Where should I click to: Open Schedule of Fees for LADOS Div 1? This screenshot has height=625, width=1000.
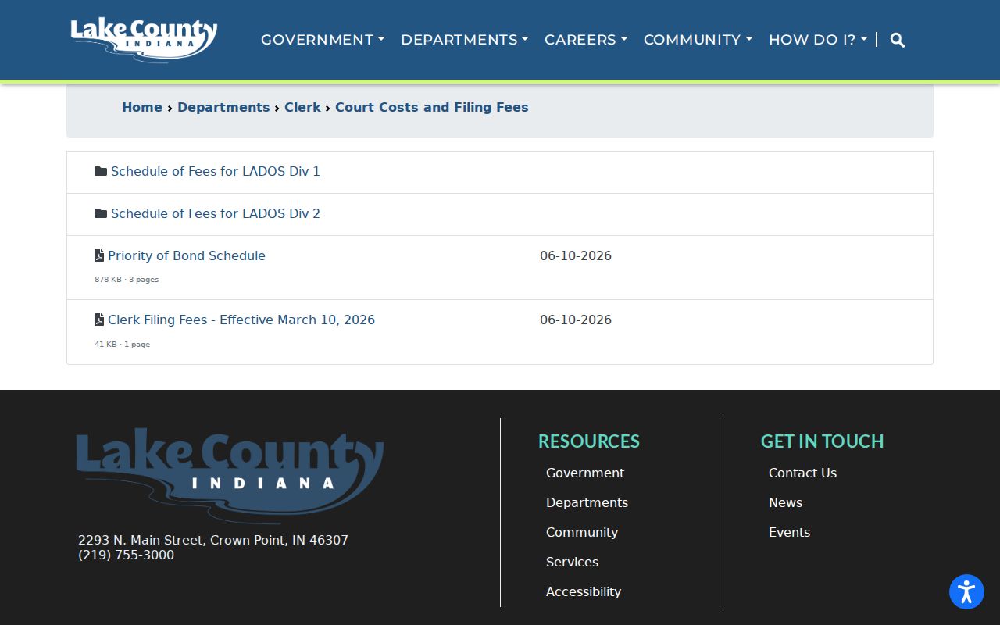(216, 171)
